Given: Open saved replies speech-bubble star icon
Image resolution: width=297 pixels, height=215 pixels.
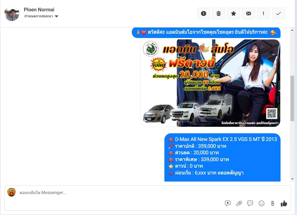Looking at the screenshot, I should [228, 203].
